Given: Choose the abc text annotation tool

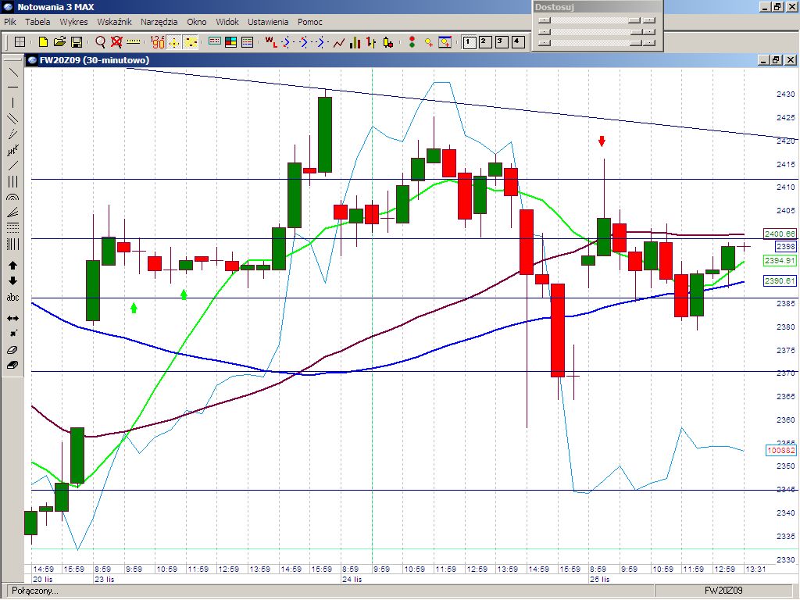Looking at the screenshot, I should (x=12, y=297).
